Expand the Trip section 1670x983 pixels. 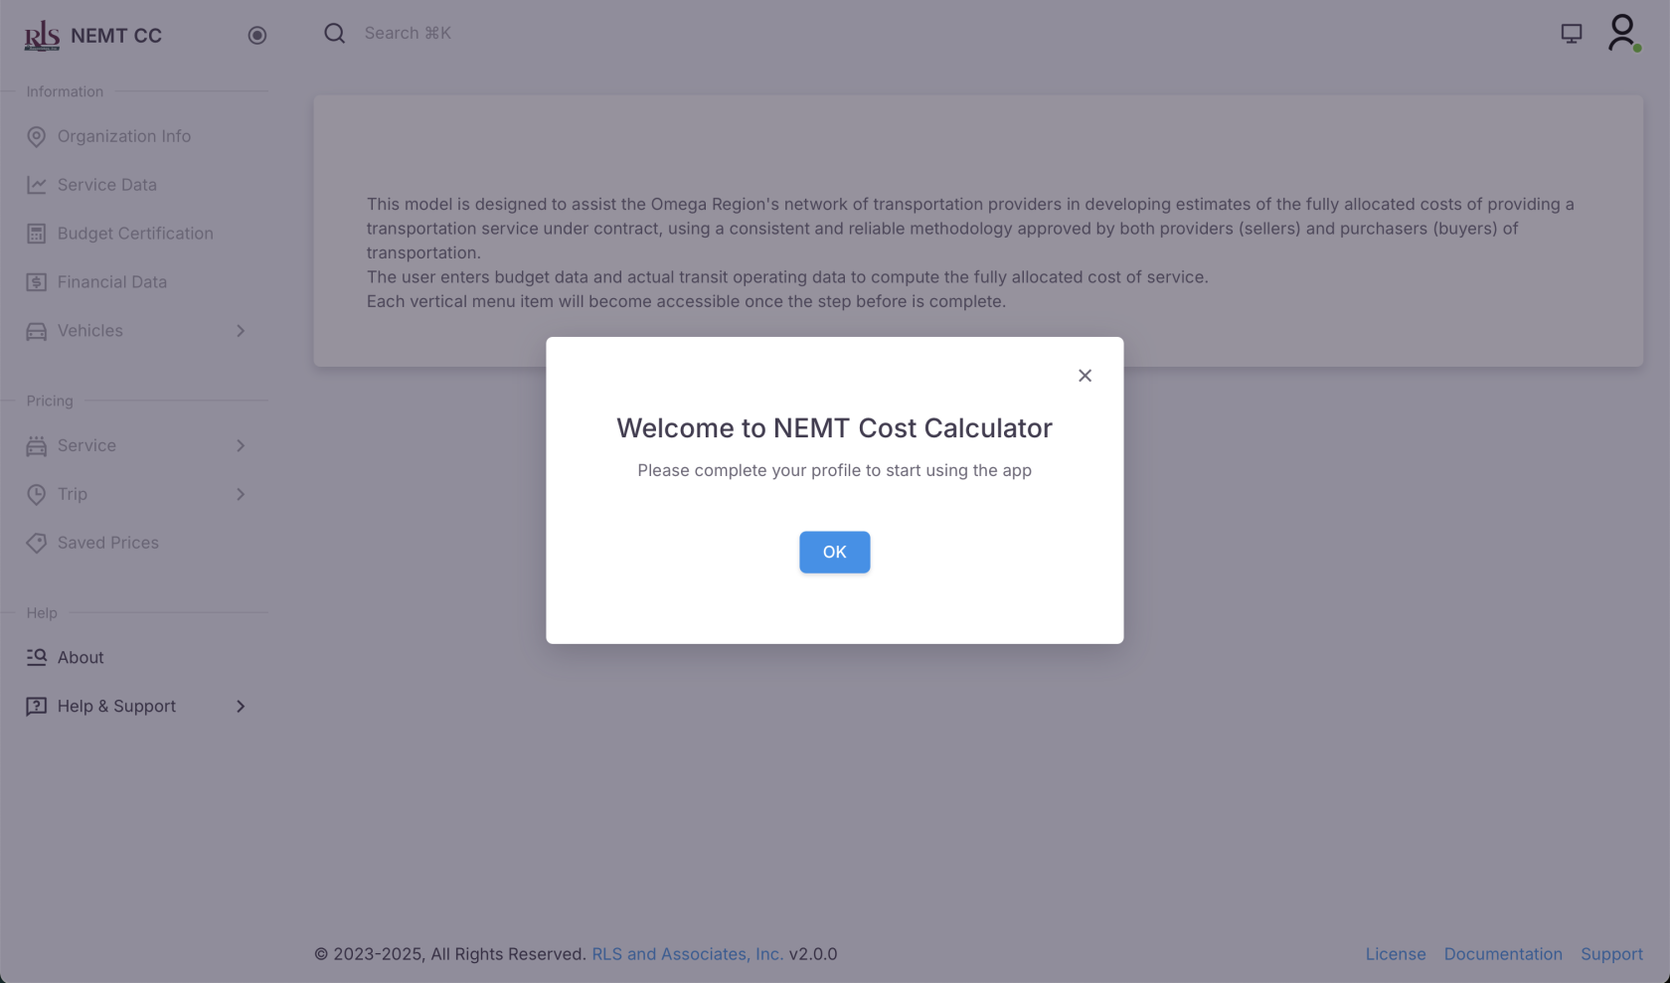click(x=240, y=494)
